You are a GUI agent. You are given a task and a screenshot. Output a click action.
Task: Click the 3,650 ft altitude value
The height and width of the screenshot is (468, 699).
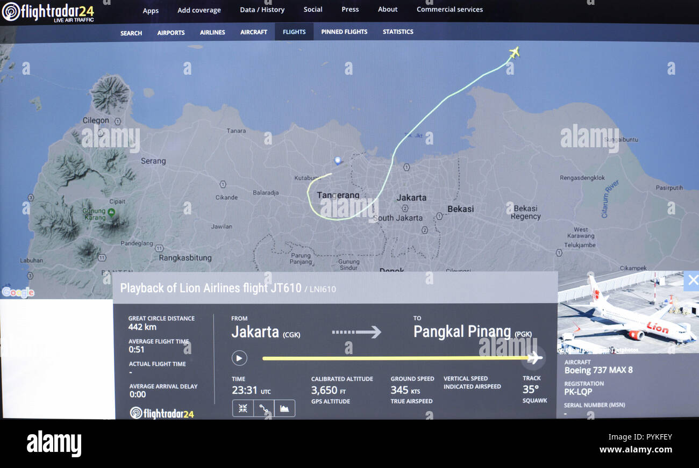click(x=329, y=390)
